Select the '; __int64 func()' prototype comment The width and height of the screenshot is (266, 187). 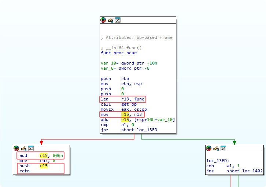121,48
